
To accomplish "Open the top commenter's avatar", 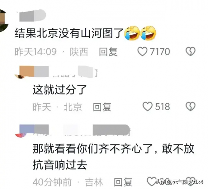I will (3, 20).
